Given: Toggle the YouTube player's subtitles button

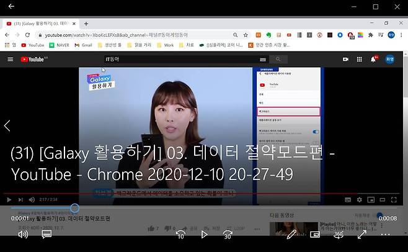Looking at the screenshot, I should pyautogui.click(x=348, y=200).
